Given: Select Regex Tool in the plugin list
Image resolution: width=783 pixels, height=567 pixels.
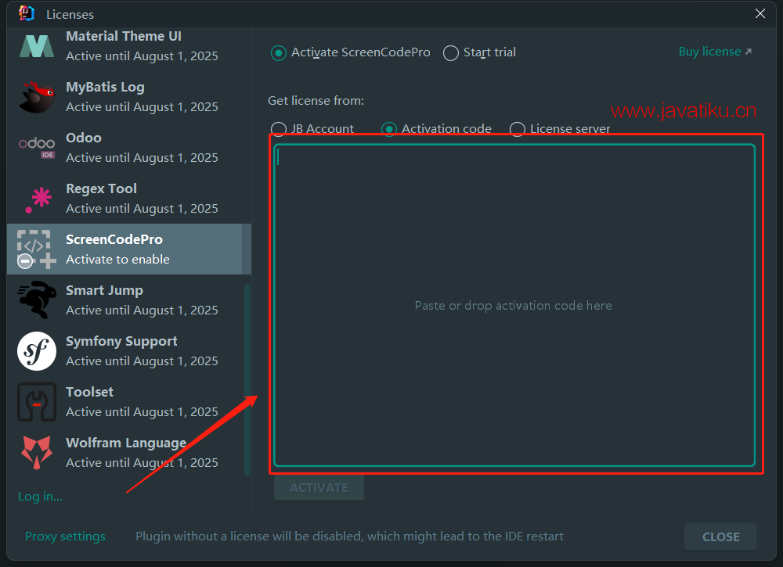Looking at the screenshot, I should [129, 199].
